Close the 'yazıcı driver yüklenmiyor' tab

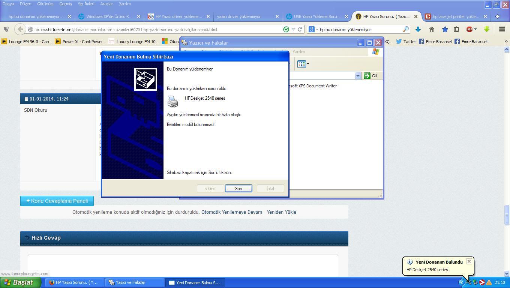[277, 16]
